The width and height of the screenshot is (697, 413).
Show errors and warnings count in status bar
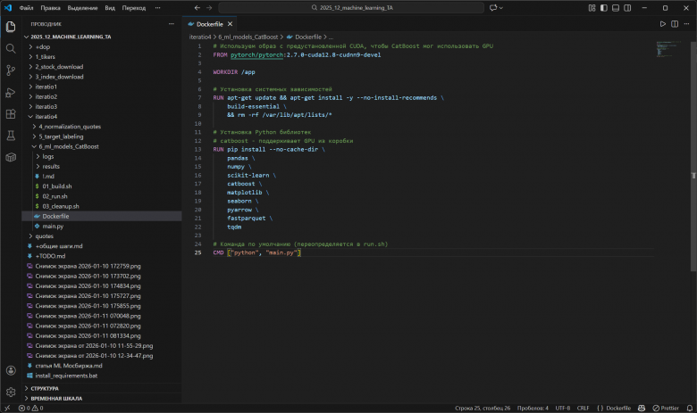30,409
